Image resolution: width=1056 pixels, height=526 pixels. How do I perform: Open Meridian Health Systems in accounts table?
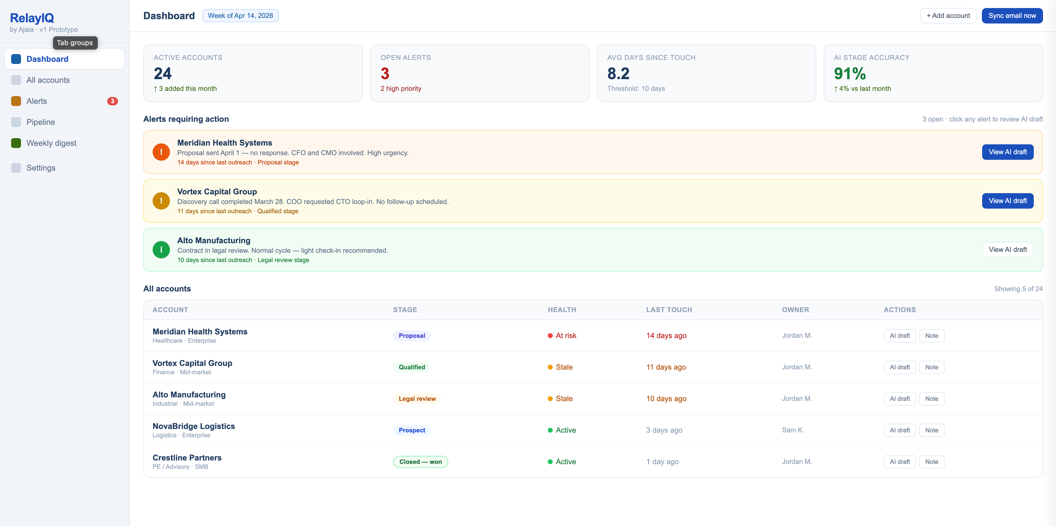tap(200, 332)
